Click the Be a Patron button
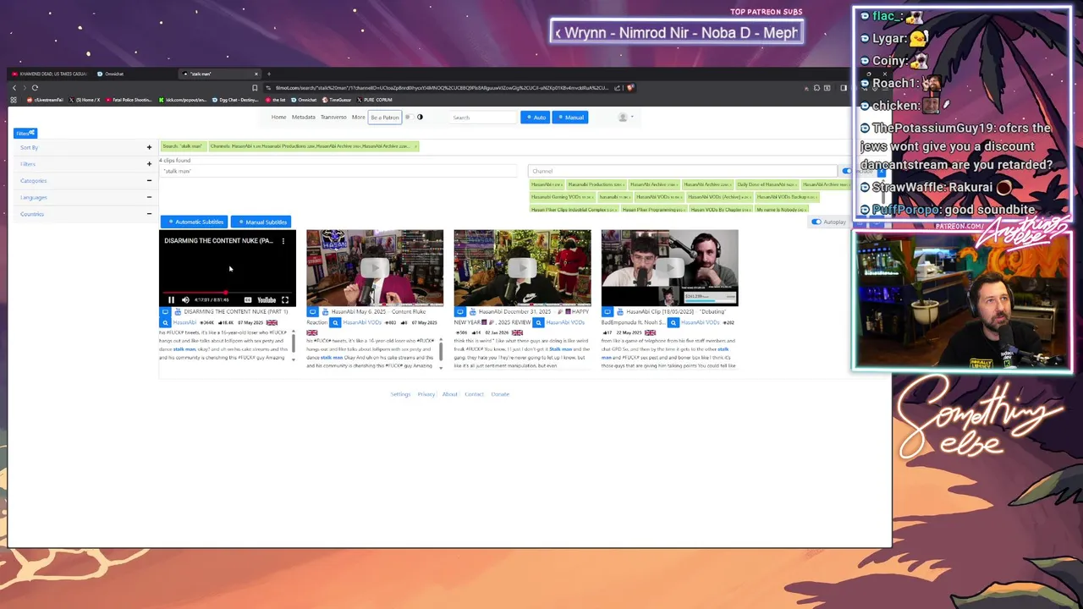The image size is (1083, 609). 385,118
